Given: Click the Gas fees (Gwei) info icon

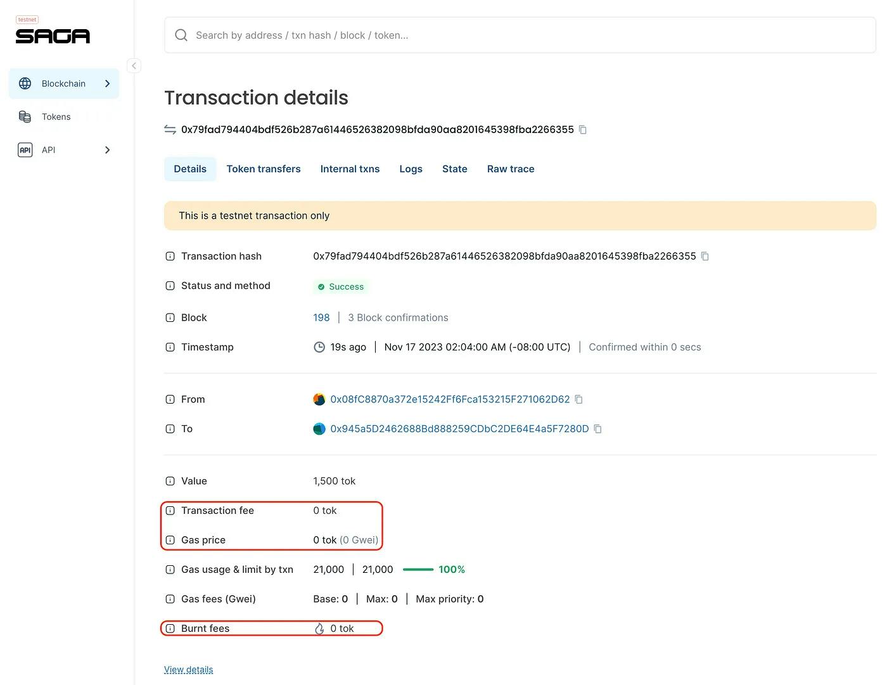Looking at the screenshot, I should pos(170,599).
